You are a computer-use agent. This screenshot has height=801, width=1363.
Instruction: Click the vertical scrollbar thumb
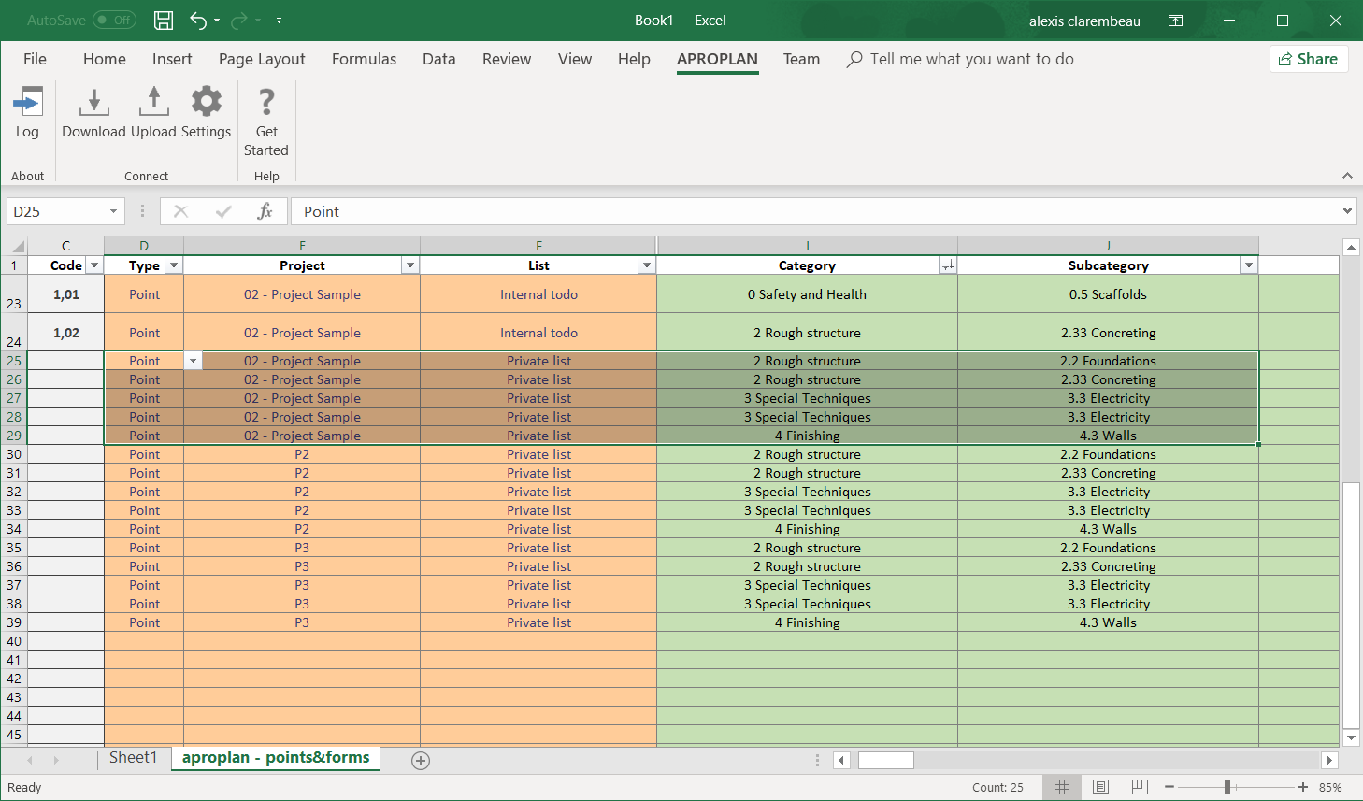(x=1351, y=606)
